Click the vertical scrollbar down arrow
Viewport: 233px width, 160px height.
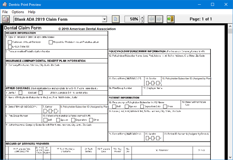point(230,157)
